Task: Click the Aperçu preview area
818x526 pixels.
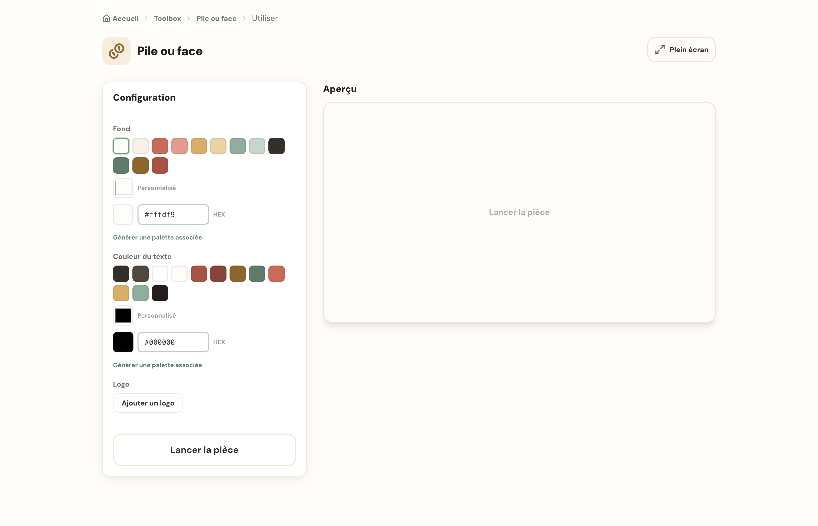Action: tap(519, 212)
